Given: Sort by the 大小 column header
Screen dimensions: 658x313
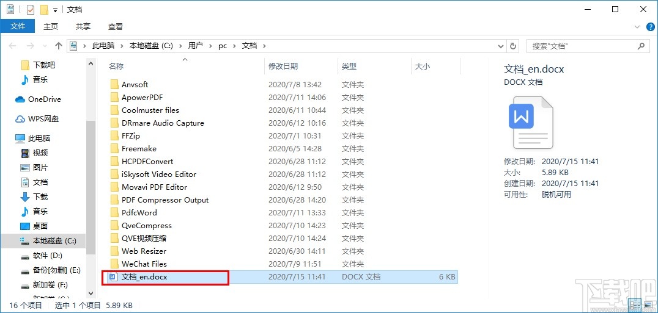Looking at the screenshot, I should point(422,66).
